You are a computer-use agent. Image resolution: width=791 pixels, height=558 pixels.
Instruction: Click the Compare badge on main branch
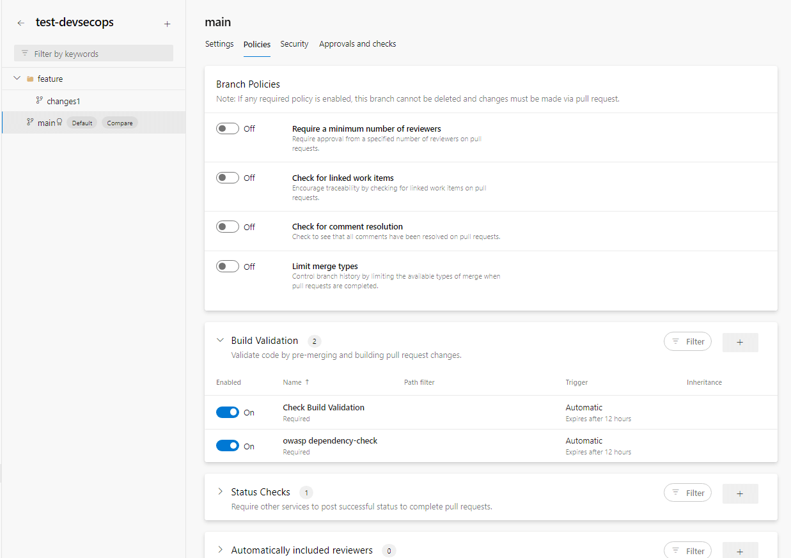[120, 123]
